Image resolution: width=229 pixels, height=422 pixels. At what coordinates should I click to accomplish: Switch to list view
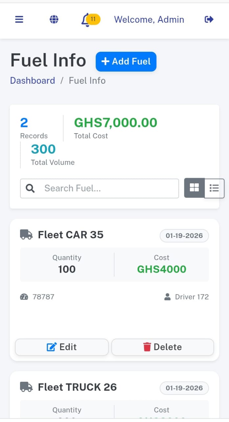pyautogui.click(x=214, y=188)
